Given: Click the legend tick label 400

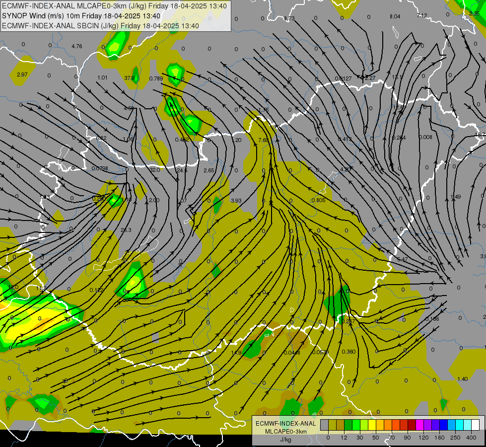Looking at the screenshot, I should (x=471, y=438).
